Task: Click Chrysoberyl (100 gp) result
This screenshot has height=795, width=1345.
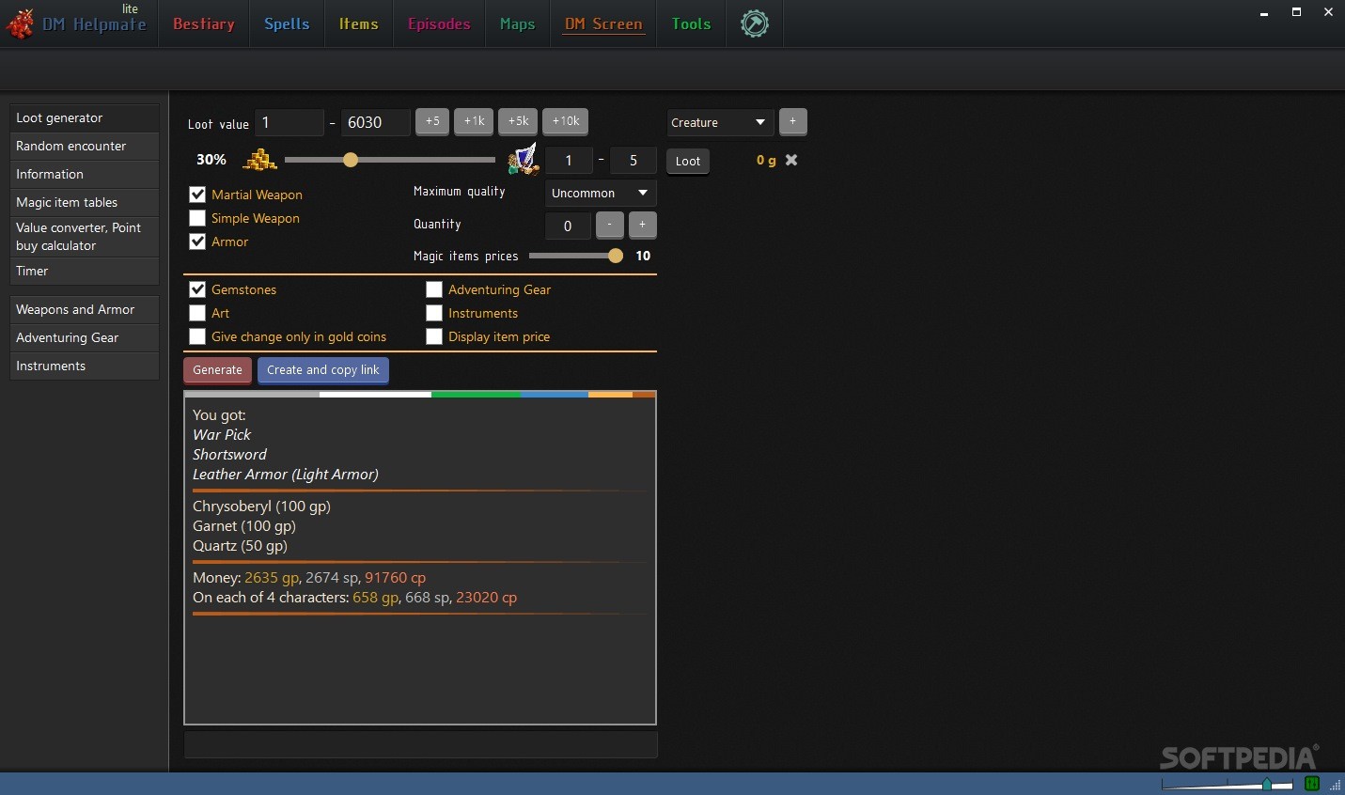Action: 261,507
